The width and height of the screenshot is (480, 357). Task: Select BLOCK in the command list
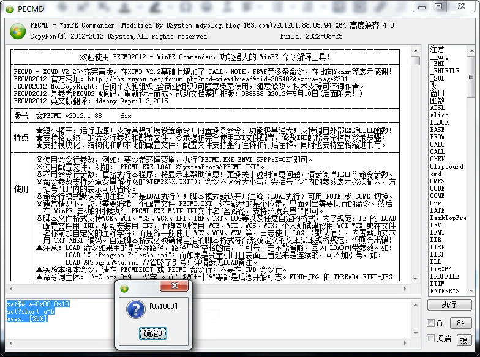coord(440,122)
